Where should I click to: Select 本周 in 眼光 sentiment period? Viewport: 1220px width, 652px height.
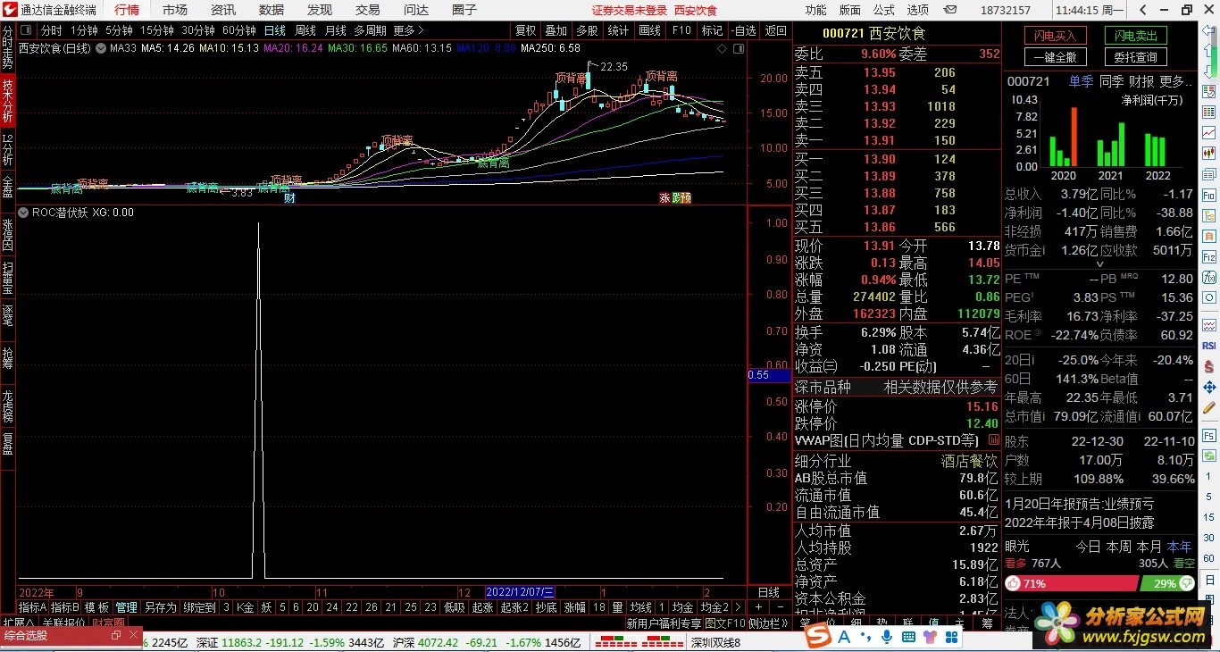coord(1118,546)
